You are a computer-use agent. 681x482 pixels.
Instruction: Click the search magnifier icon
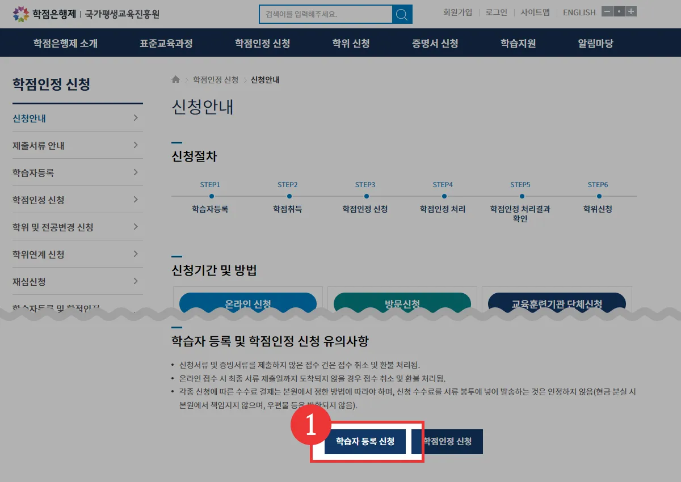coord(402,14)
